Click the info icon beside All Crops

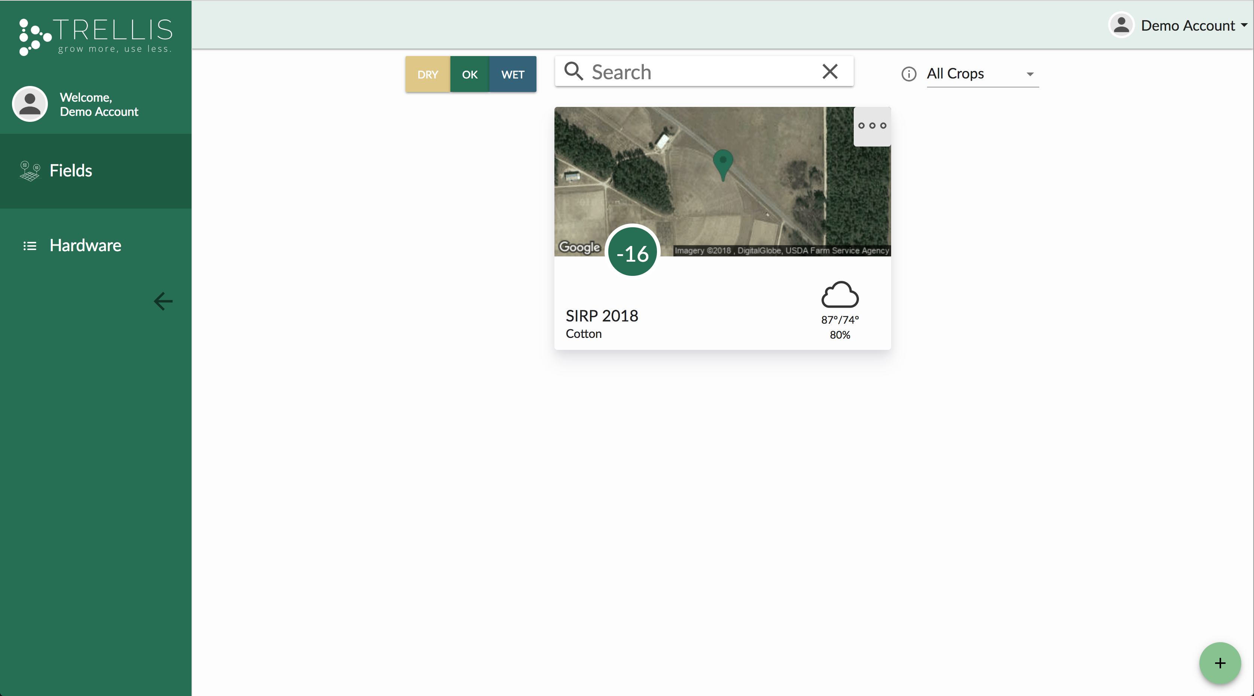[x=908, y=74]
